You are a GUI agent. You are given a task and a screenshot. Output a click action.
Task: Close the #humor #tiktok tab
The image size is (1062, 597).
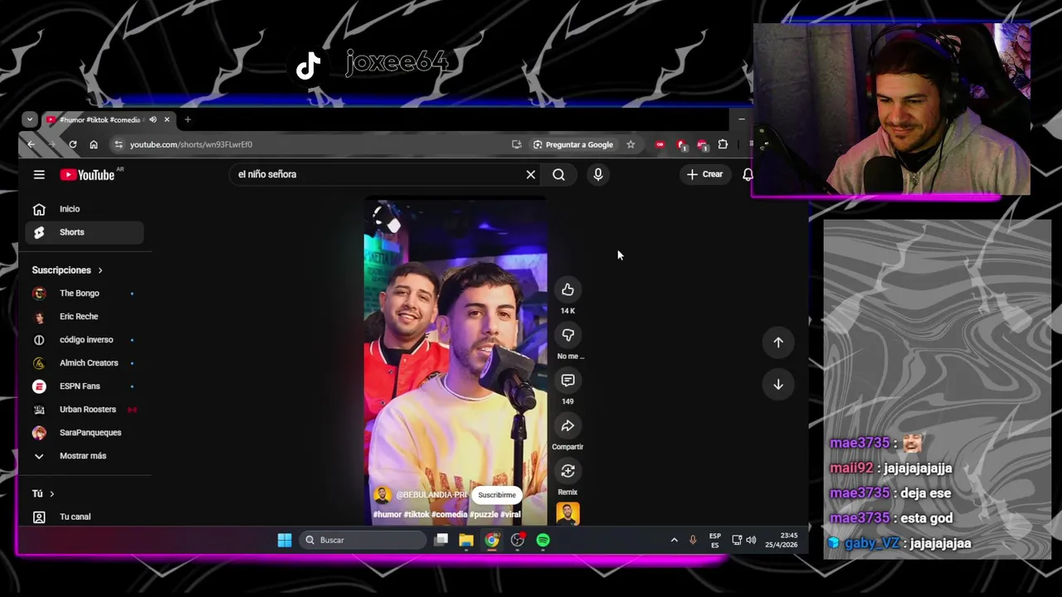167,119
